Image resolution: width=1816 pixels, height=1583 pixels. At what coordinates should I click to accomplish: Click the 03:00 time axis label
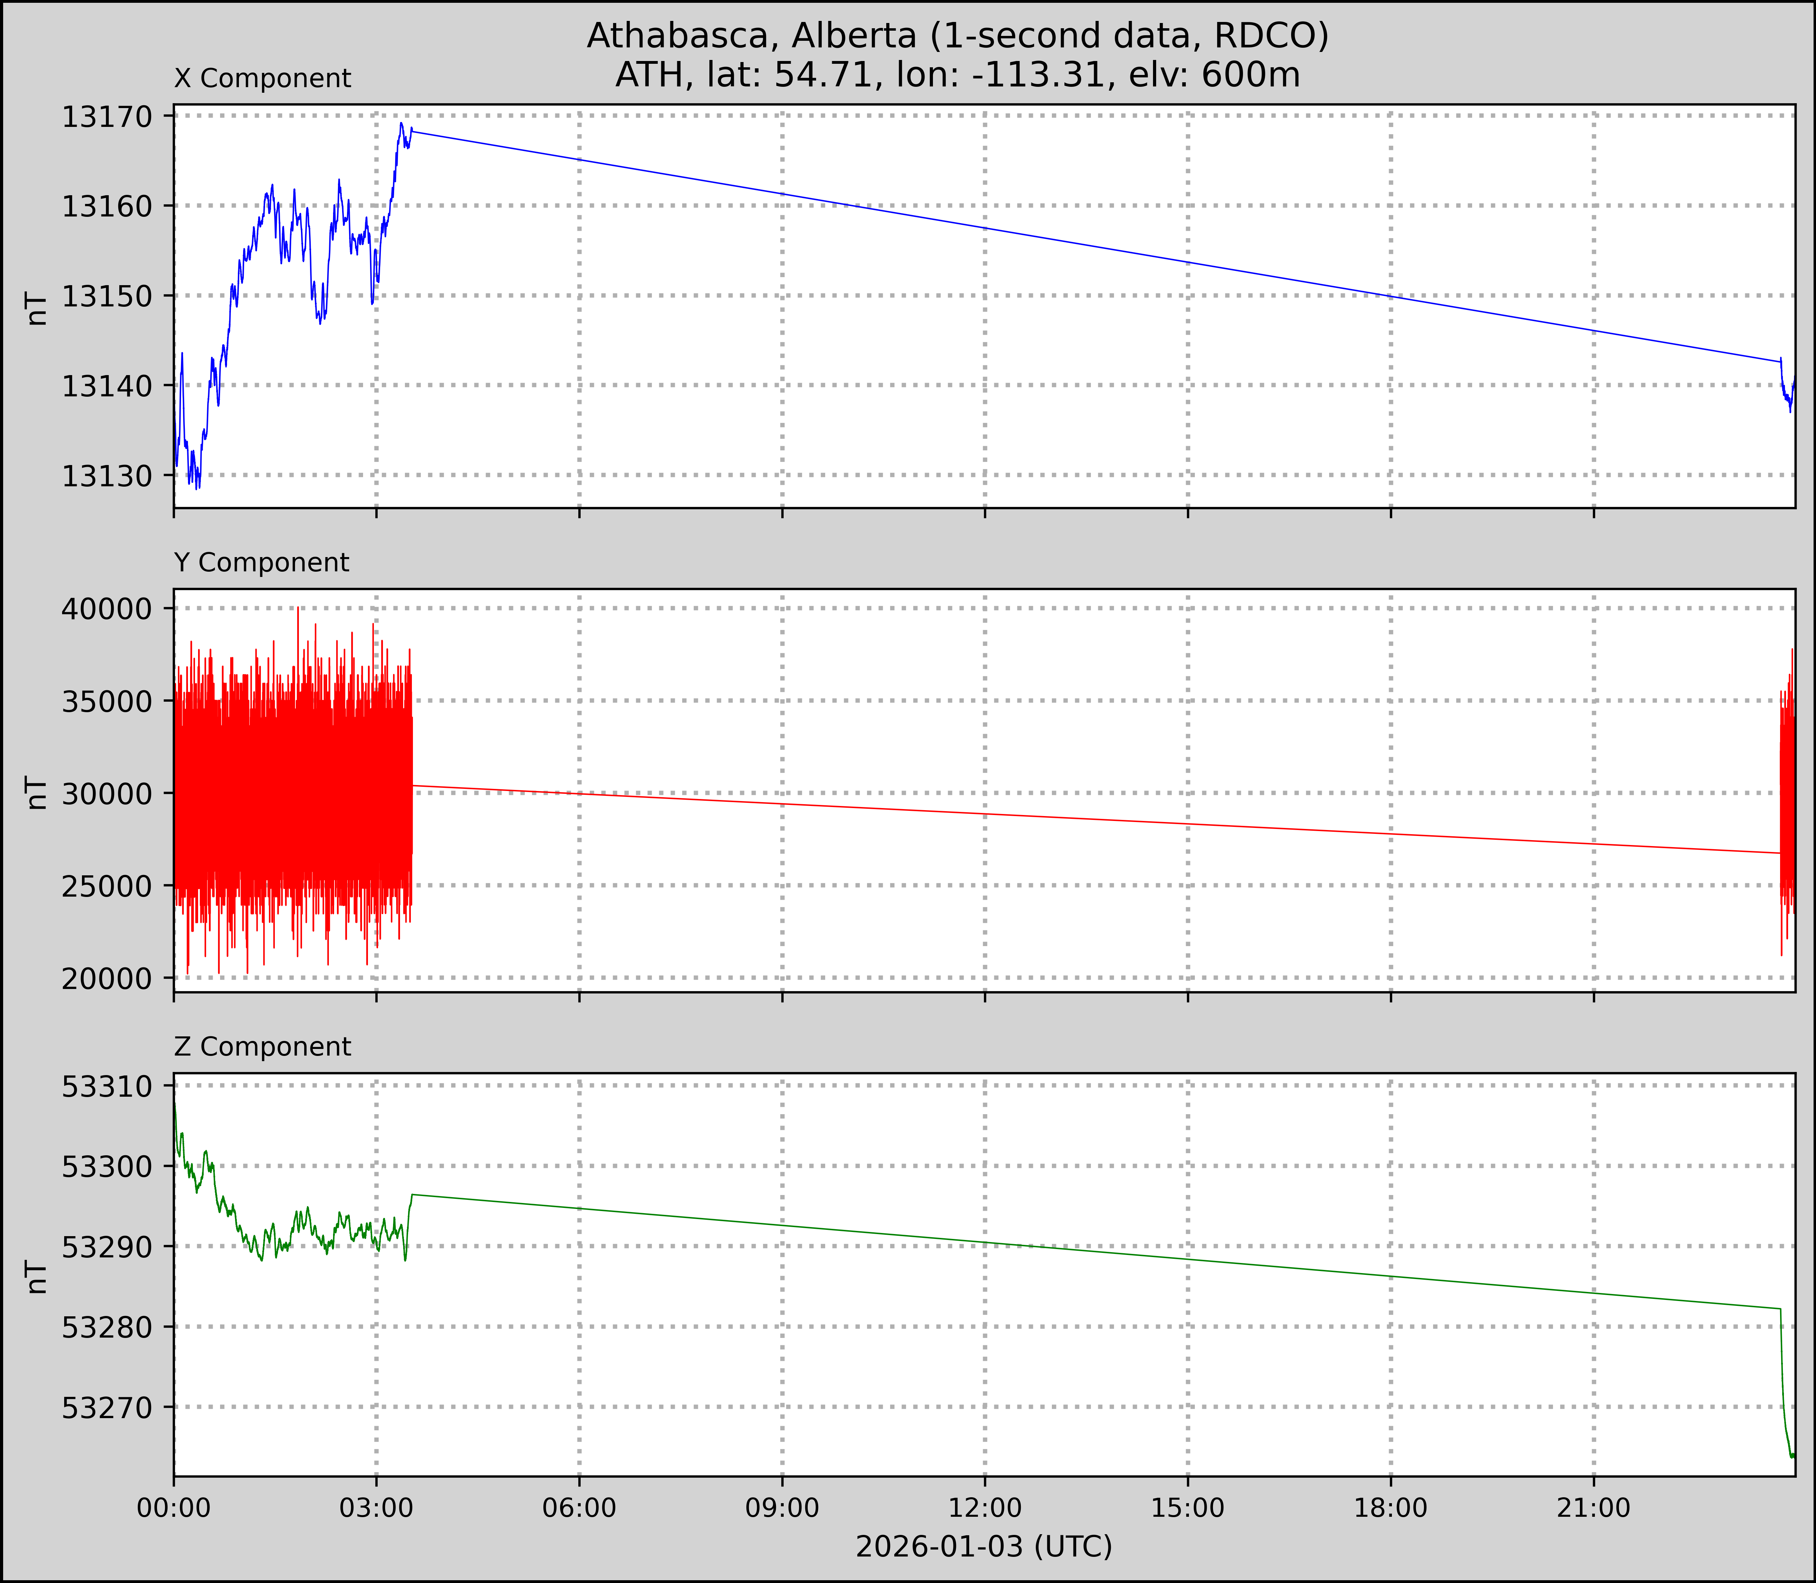click(x=376, y=1507)
